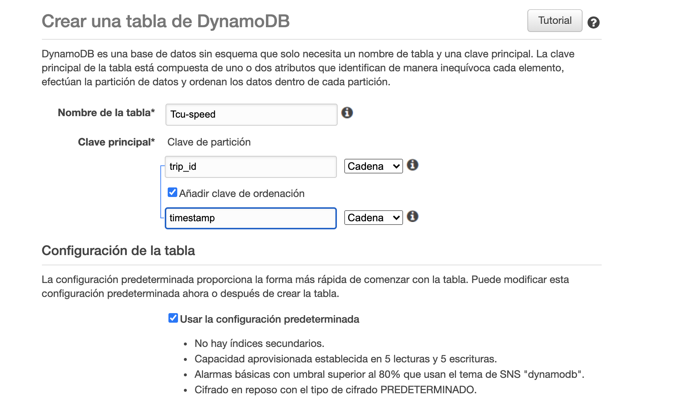The image size is (687, 405).
Task: Click the timestamp sort key field
Action: (250, 218)
